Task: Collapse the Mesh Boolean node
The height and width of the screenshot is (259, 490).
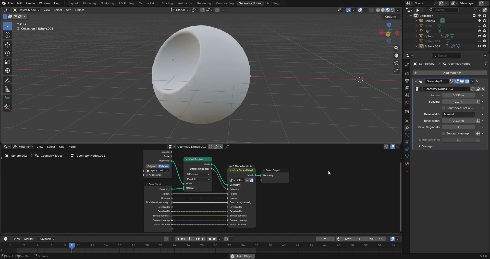Action: [187, 159]
